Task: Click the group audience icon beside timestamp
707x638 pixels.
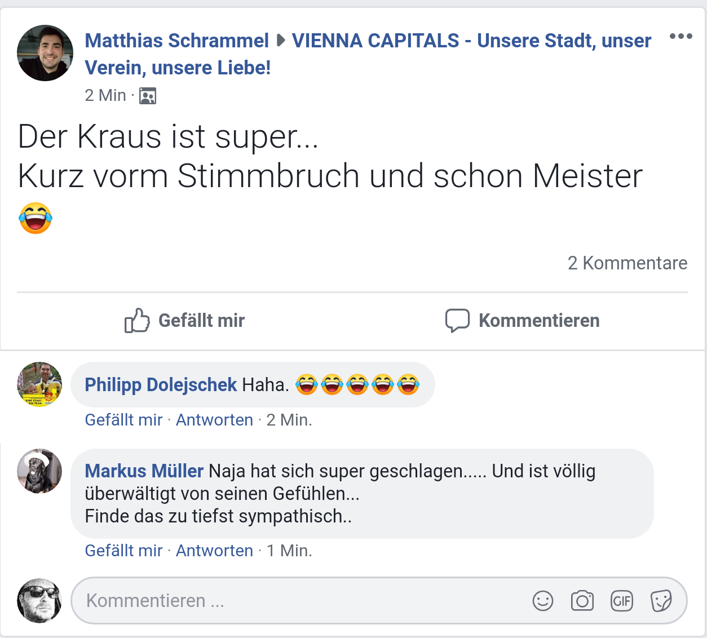Action: (148, 96)
